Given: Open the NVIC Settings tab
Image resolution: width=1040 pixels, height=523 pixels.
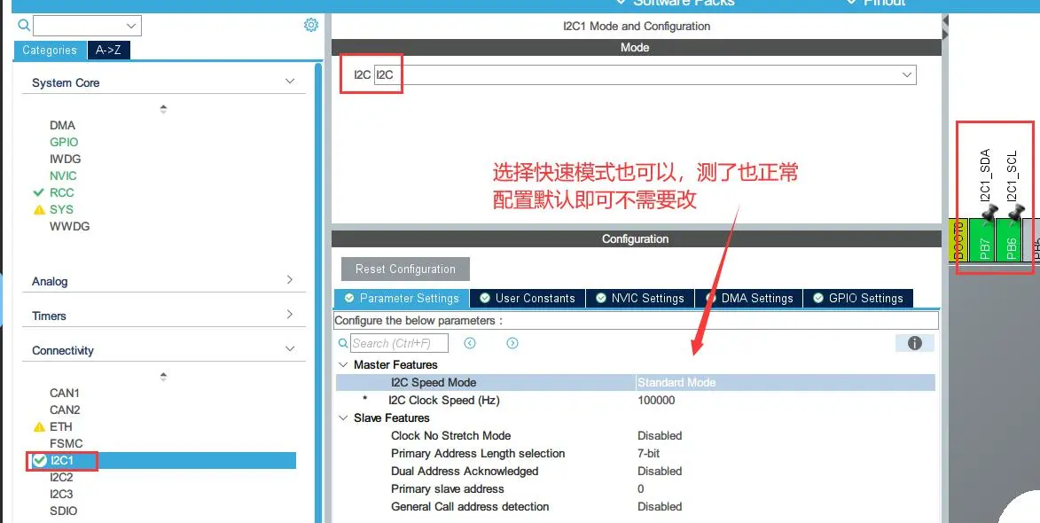Looking at the screenshot, I should click(x=639, y=298).
